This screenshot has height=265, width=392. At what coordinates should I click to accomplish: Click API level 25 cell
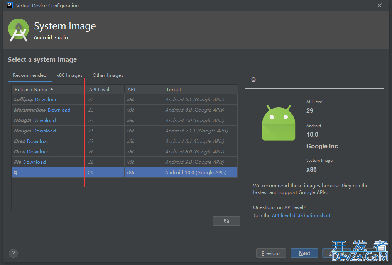click(105, 131)
